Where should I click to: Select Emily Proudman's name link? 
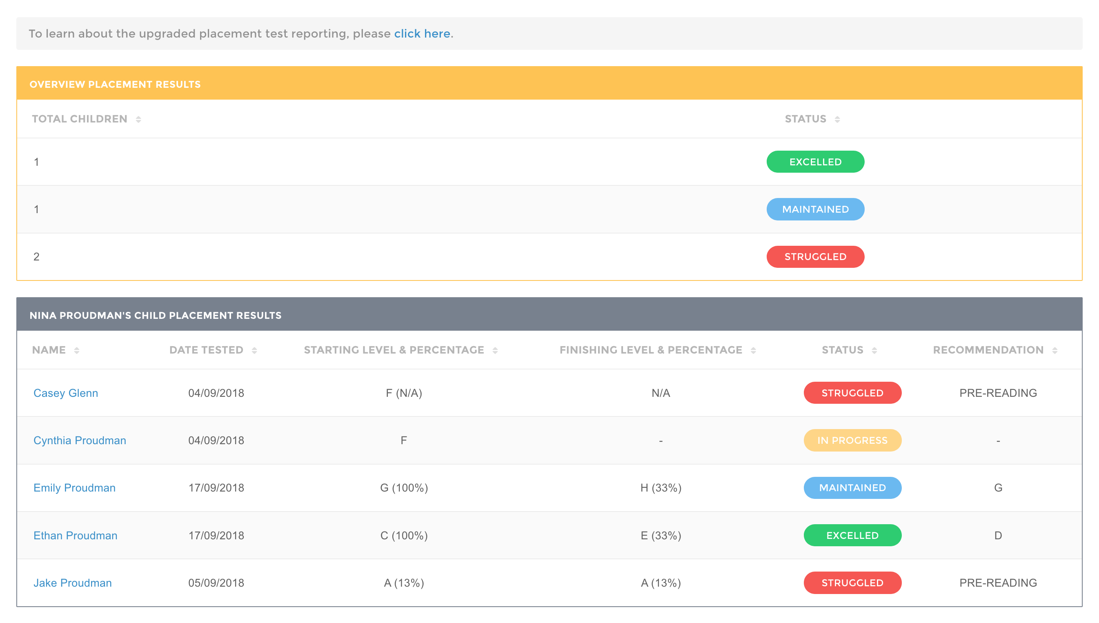74,488
